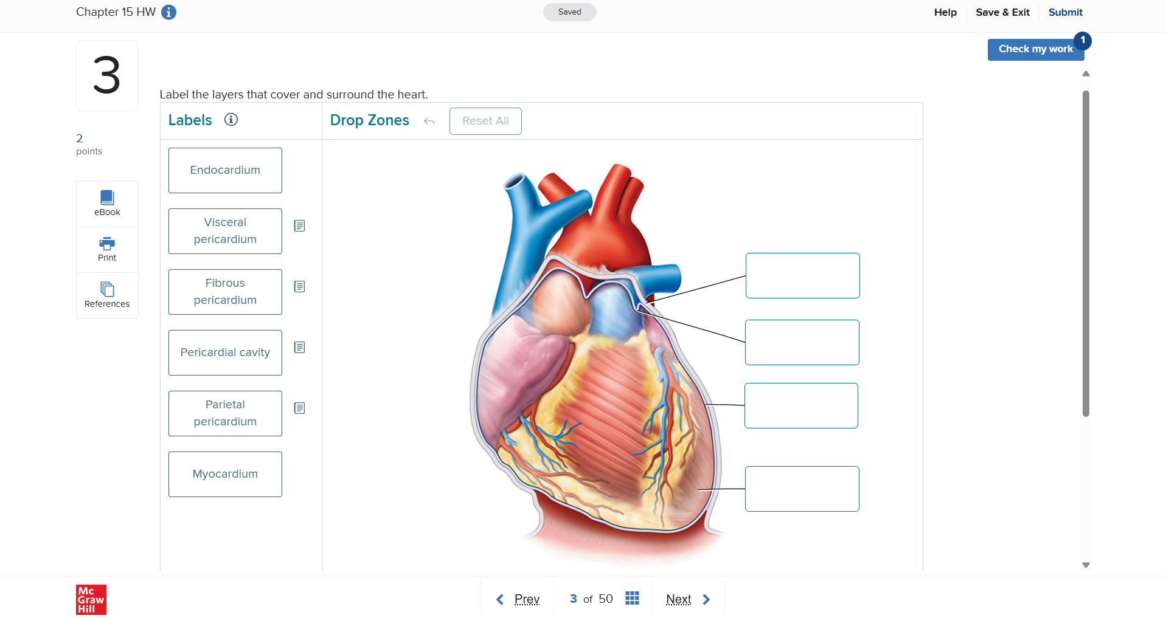This screenshot has width=1166, height=618.
Task: Open the hint beside Pericardial cavity
Action: click(299, 347)
